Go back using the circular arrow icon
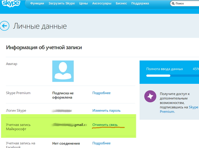This screenshot has width=199, height=148. coord(4,26)
